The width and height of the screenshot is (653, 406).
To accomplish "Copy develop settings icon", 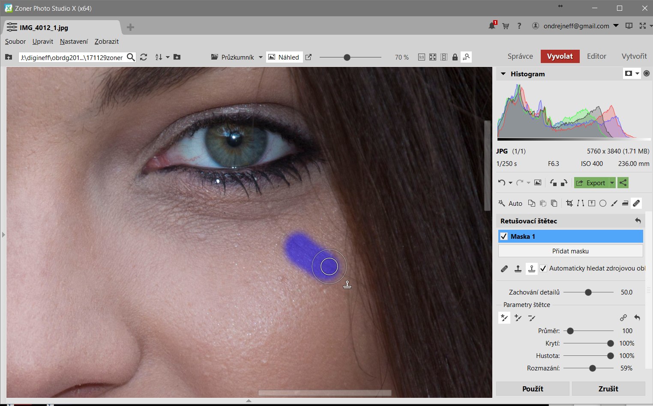I will coord(532,203).
